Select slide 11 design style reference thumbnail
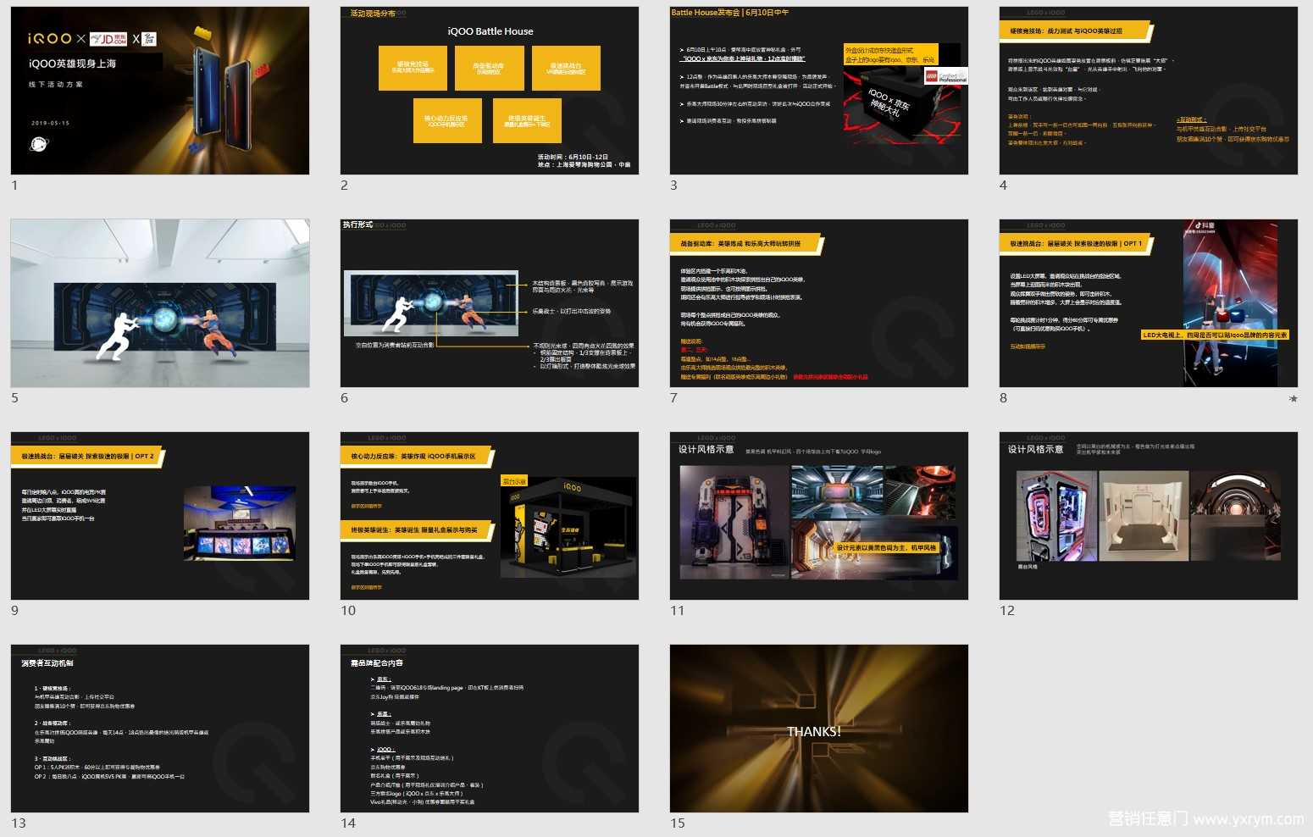This screenshot has height=837, width=1313. pos(819,516)
